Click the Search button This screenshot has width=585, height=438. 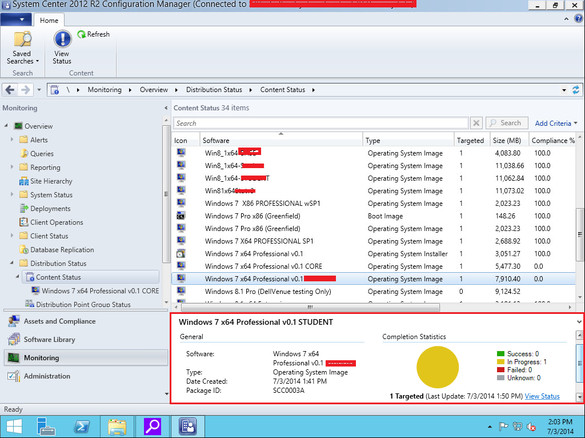click(x=507, y=123)
